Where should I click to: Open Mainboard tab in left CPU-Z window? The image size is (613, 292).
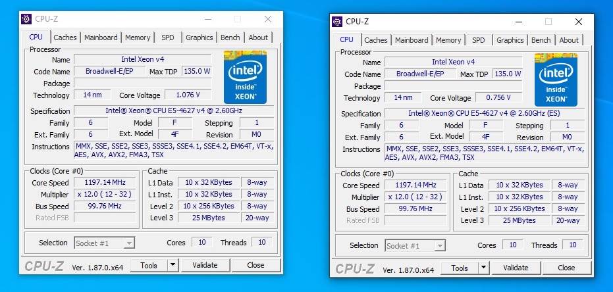tap(101, 37)
